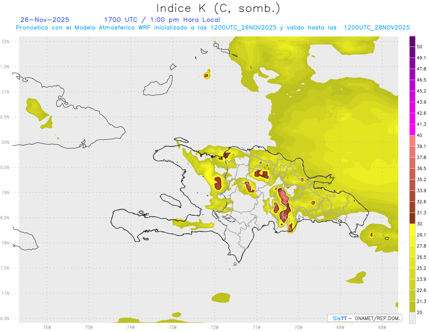Click the longitude label '75W'

[x=89, y=327]
